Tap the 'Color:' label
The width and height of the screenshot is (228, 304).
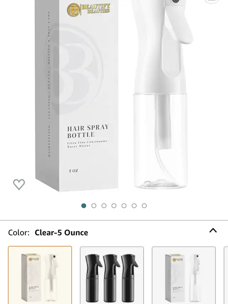[19, 232]
